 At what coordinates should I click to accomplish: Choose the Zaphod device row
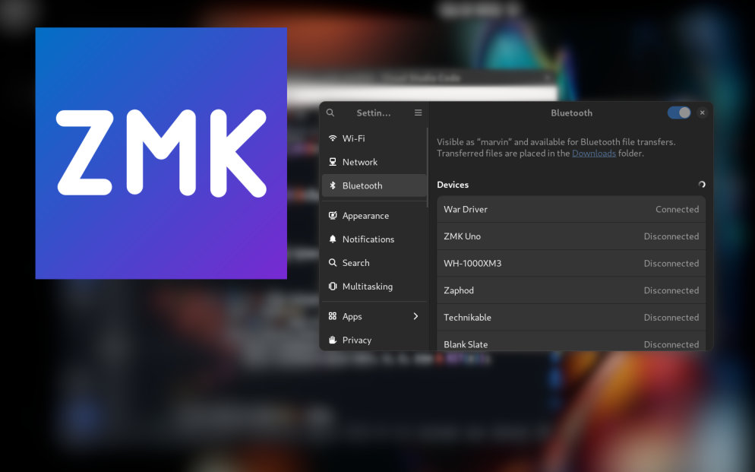(x=571, y=290)
